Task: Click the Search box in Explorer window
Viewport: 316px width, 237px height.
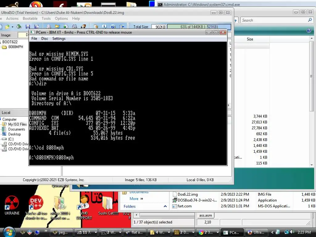Action: tap(274, 20)
